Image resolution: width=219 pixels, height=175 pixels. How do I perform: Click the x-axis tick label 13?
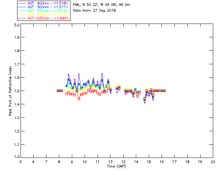coord(123,162)
